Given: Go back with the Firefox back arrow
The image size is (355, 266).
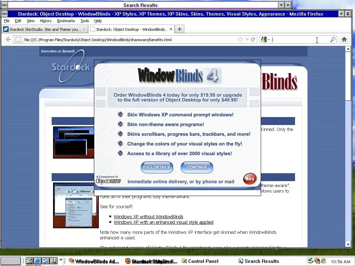Looking at the screenshot, I should click(x=8, y=39).
